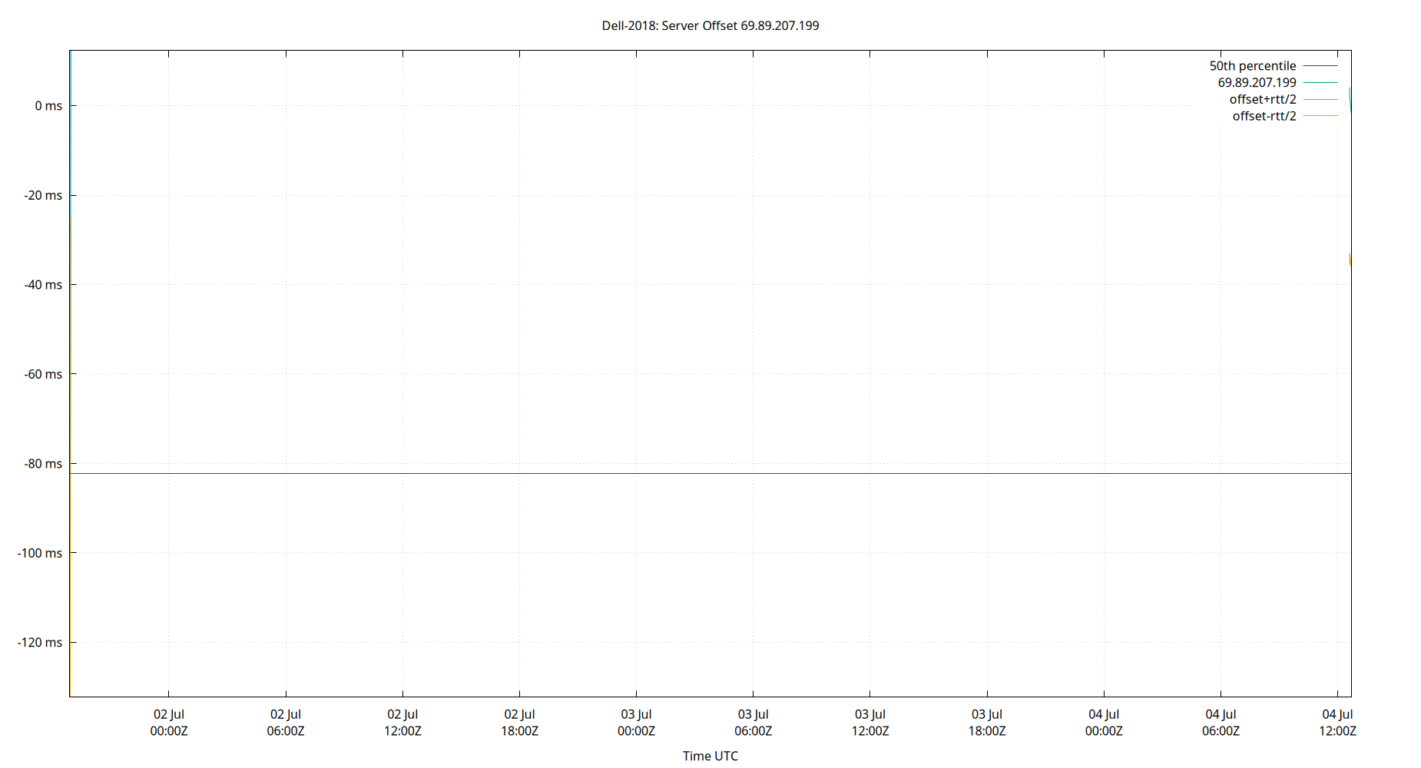
Task: Click the '0 ms' y-axis label
Action: 48,106
